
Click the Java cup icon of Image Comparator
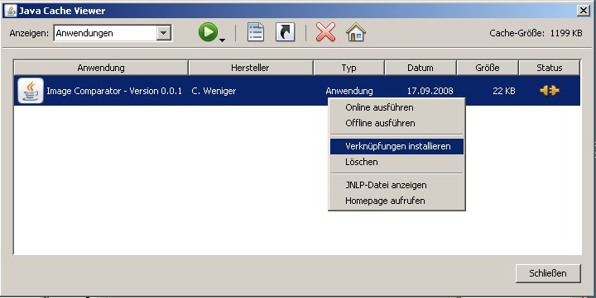pos(31,91)
